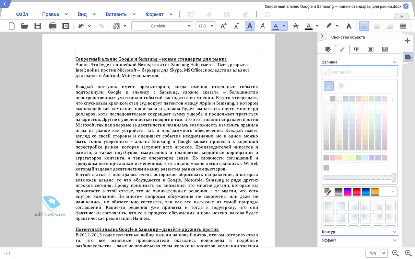Collapse the Свойства объекта panel arrow
The width and height of the screenshot is (415, 259).
(322, 36)
